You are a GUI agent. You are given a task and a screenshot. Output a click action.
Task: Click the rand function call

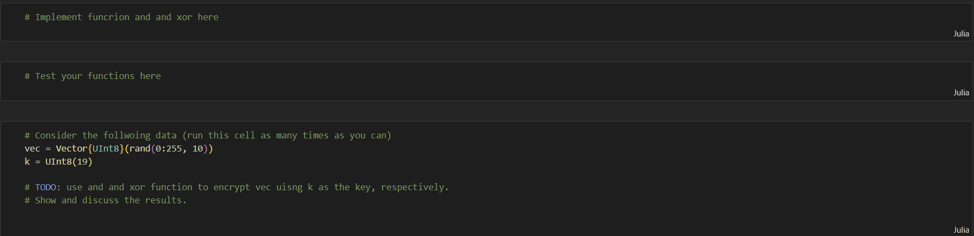coord(140,148)
